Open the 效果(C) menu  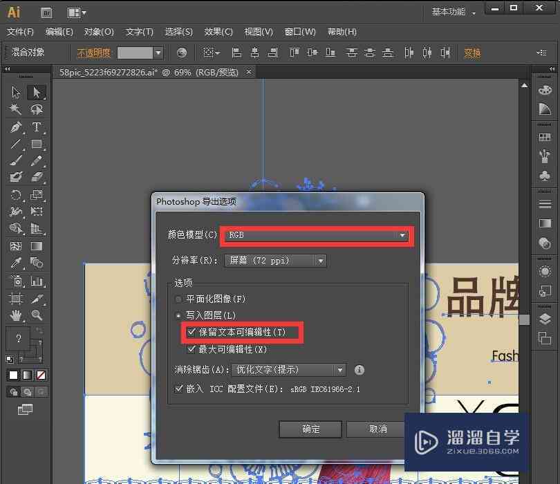pyautogui.click(x=218, y=32)
